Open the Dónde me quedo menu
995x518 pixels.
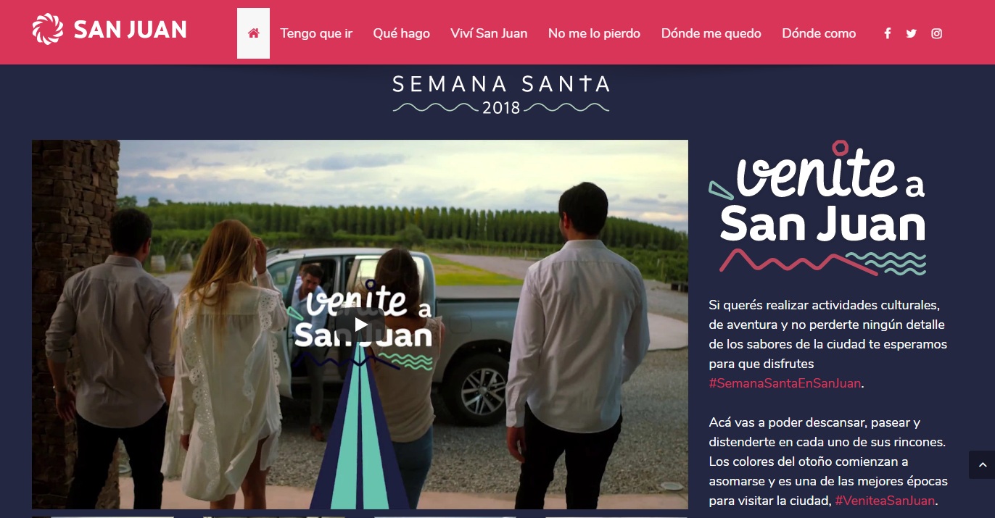711,33
